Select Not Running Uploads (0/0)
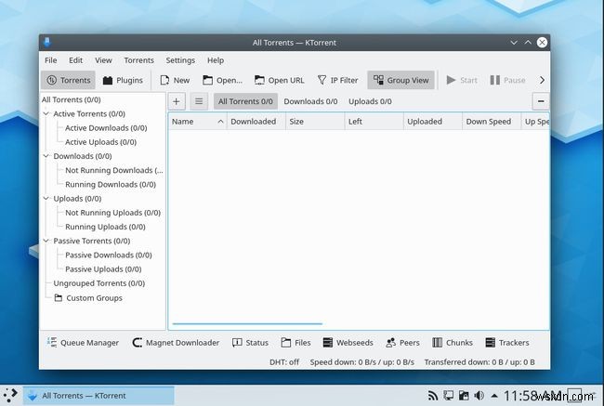Viewport: 604px width, 406px height. click(112, 213)
